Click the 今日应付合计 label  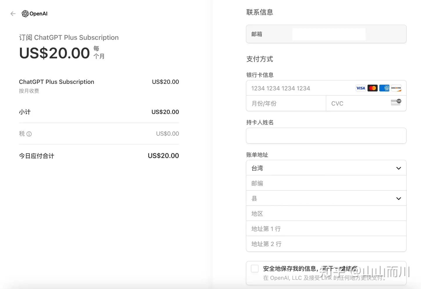[x=37, y=156]
